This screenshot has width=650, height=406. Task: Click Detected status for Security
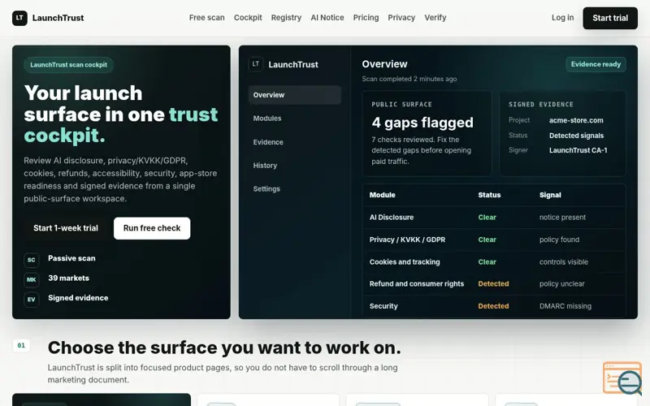point(493,306)
